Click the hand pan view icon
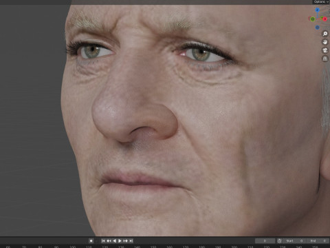Screen dimensions: 330x248 pos(325,42)
